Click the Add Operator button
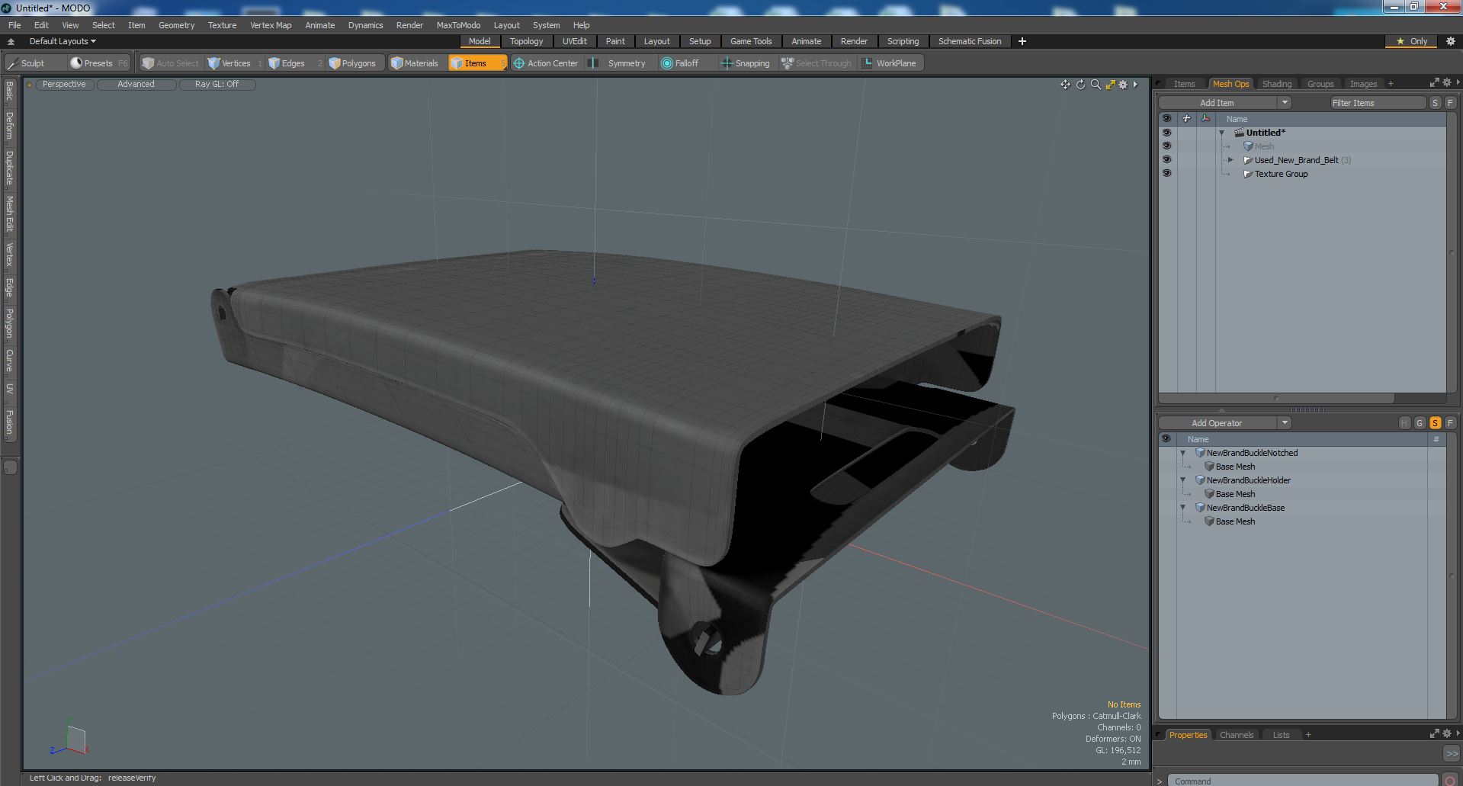Screen dimensions: 1463x786 1217,423
